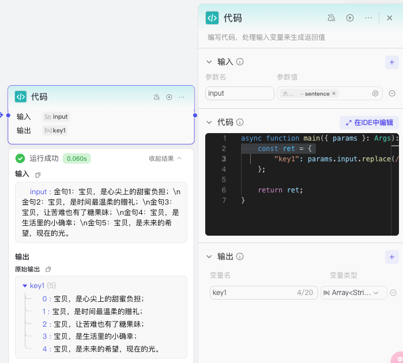Screen dimensions: 403x363
Task: Click the code icon in the right panel header
Action: tap(212, 18)
